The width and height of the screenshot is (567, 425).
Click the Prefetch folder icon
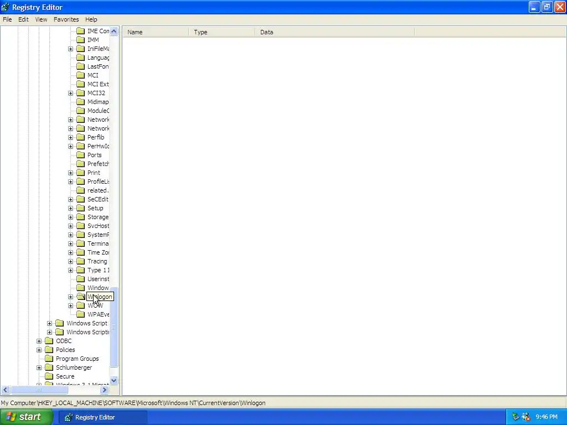tap(81, 164)
